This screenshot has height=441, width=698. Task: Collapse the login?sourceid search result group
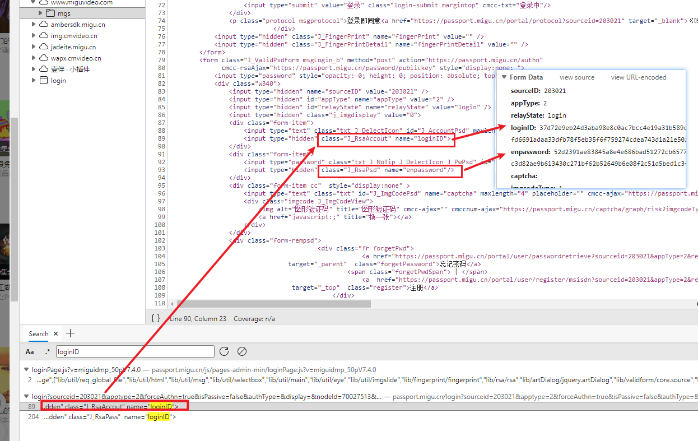tap(27, 397)
